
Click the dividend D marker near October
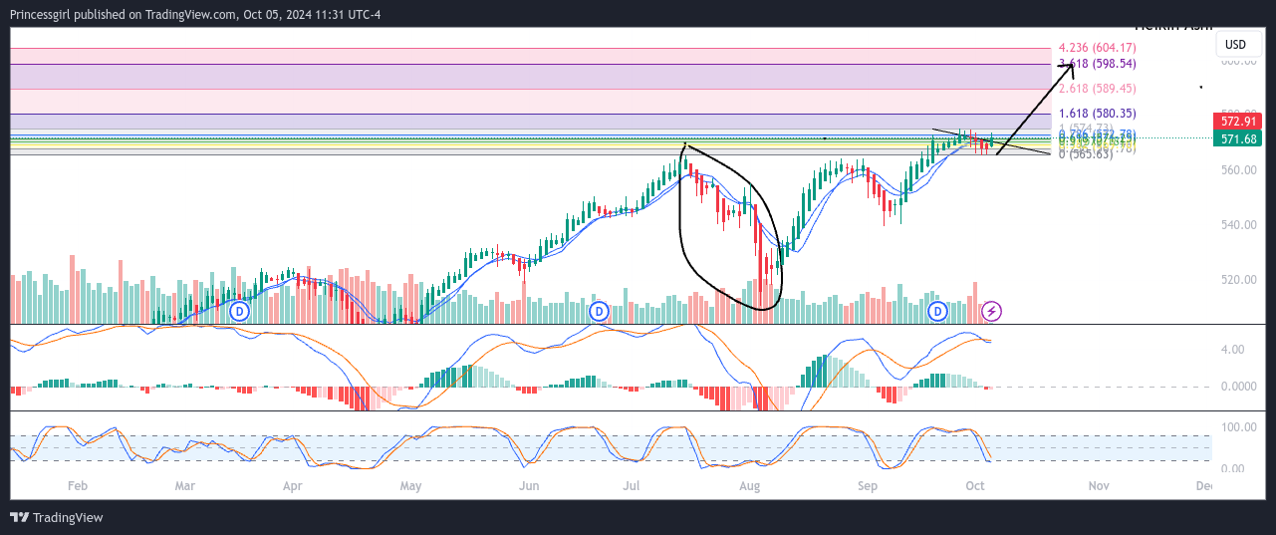[936, 312]
